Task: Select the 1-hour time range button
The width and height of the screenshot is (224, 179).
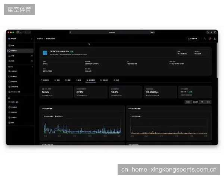Action: click(188, 102)
